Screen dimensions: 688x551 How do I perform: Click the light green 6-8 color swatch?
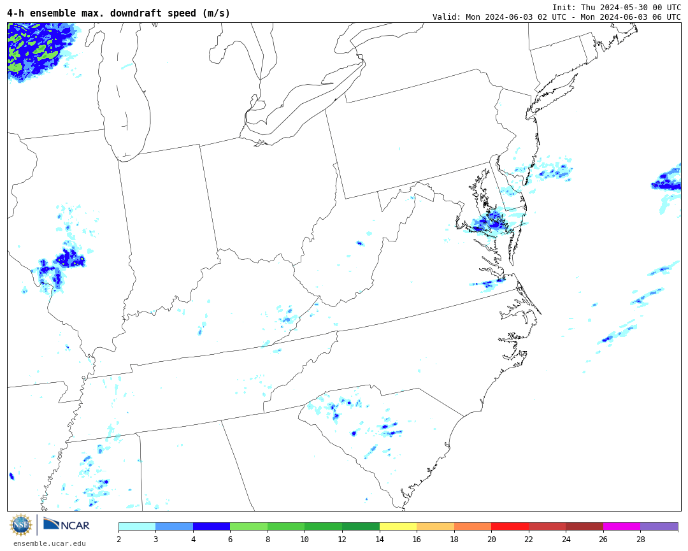[x=249, y=526]
